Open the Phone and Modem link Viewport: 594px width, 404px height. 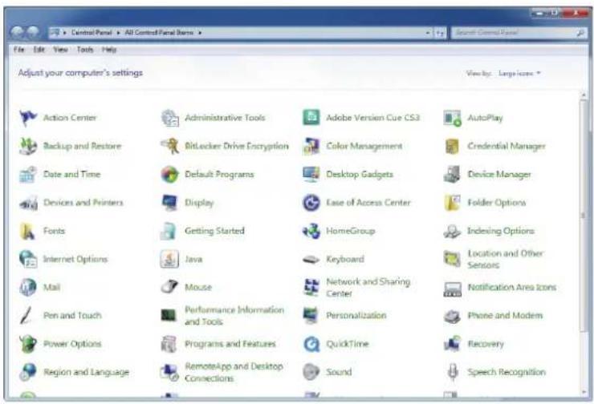(505, 316)
